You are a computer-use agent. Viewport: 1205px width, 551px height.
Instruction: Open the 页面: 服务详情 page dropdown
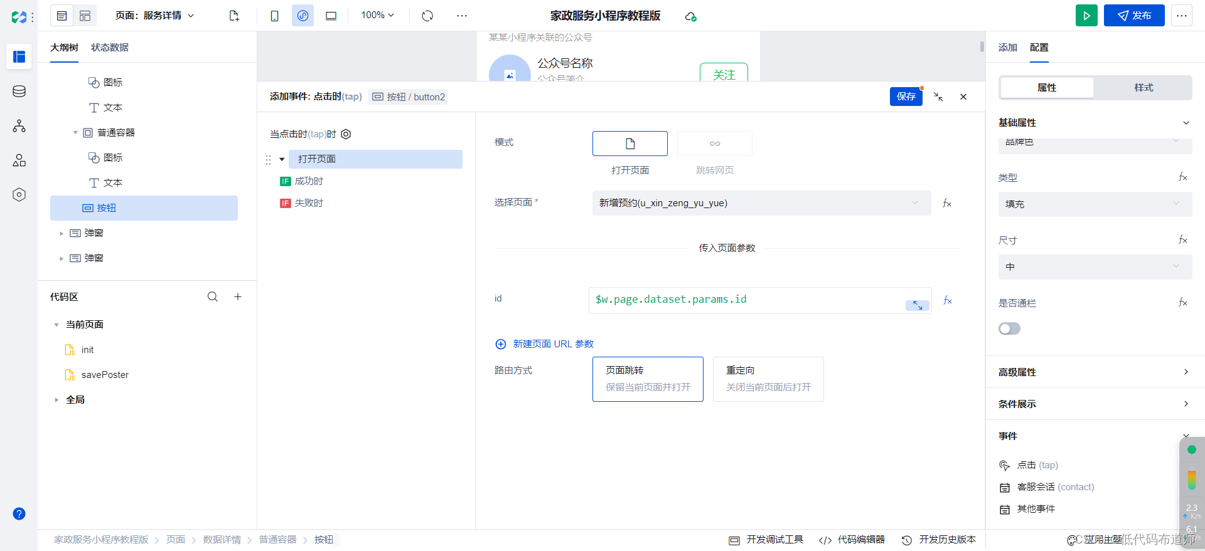(x=154, y=16)
